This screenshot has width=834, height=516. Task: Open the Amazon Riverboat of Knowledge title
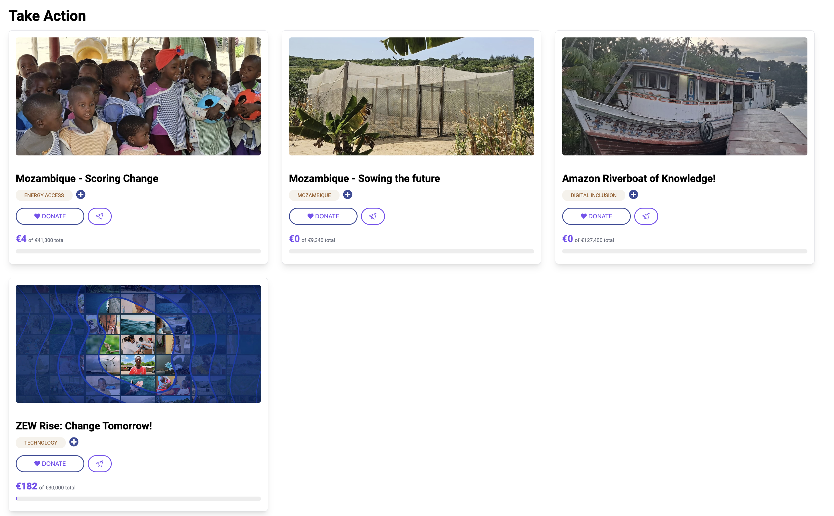pyautogui.click(x=639, y=179)
